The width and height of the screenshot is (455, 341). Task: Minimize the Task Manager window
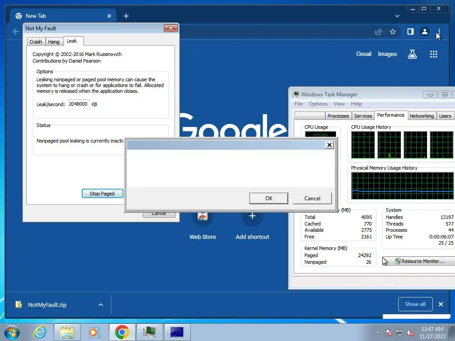pos(430,95)
